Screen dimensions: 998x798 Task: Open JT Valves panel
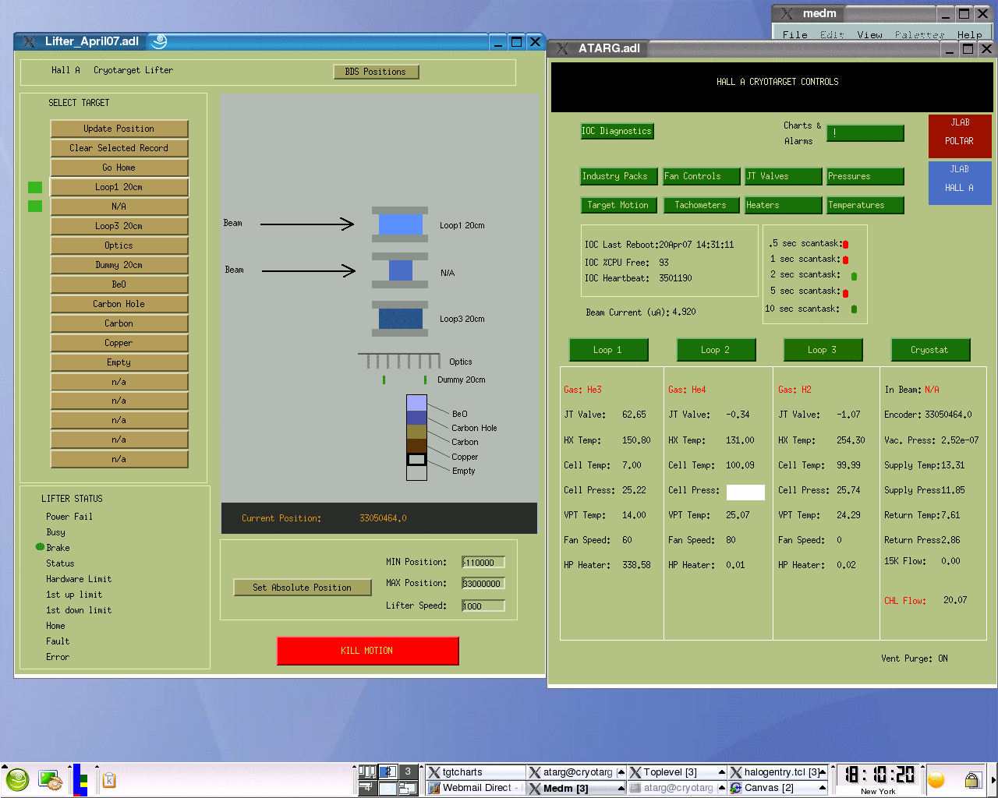point(784,176)
